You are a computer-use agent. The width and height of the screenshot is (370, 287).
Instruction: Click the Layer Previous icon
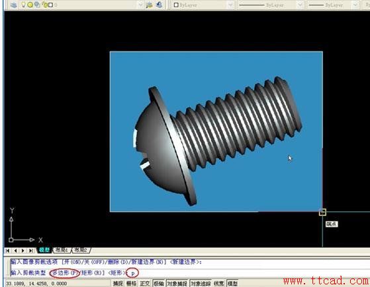(160, 5)
